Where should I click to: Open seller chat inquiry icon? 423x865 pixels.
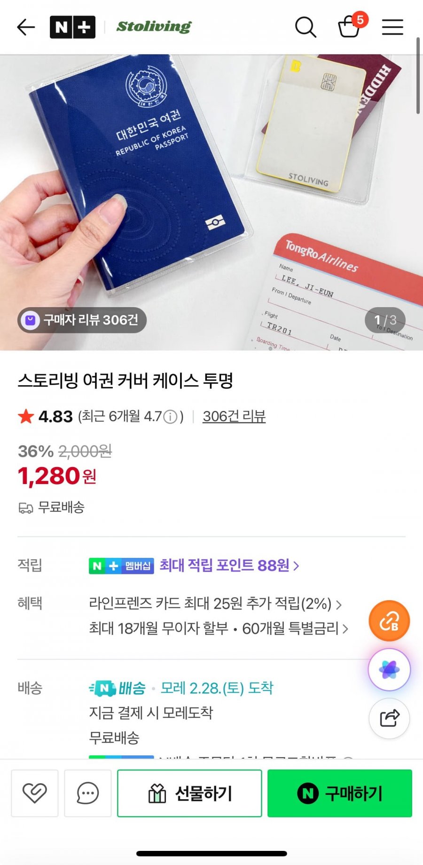[x=88, y=793]
